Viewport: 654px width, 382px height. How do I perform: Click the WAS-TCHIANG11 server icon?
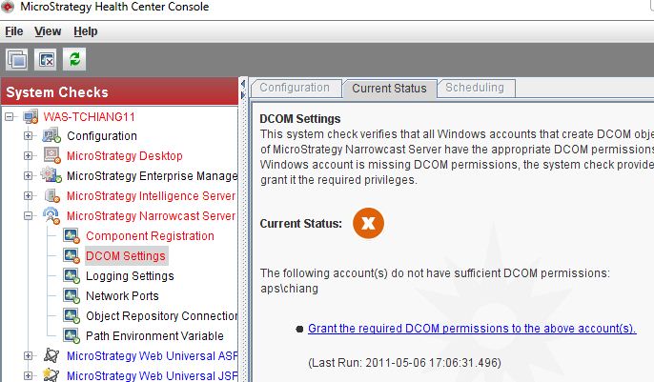[x=31, y=117]
